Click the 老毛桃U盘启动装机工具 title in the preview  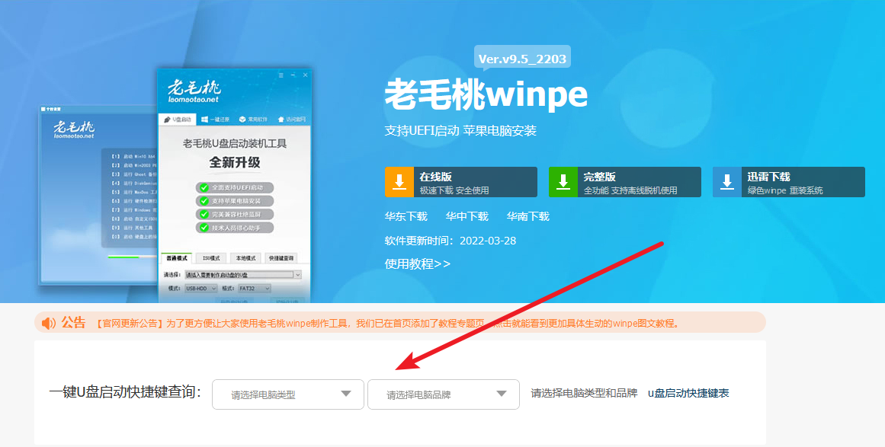point(235,144)
